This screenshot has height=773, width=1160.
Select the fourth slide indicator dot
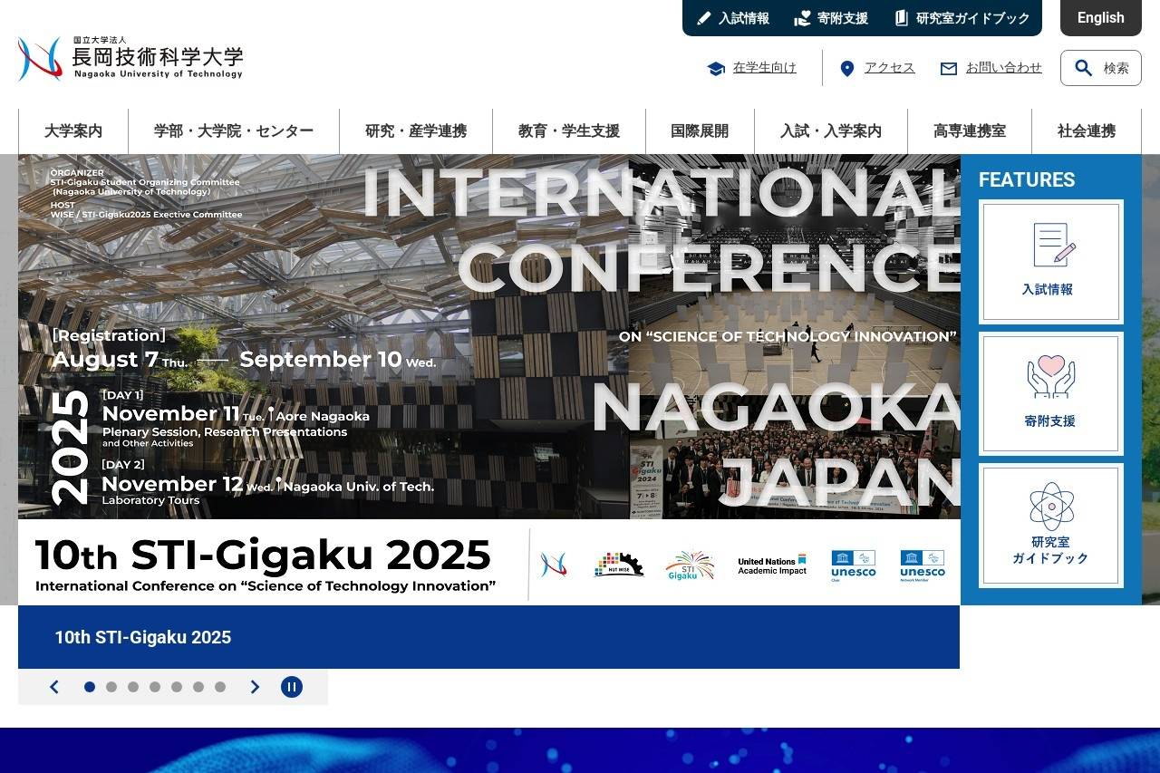tap(155, 687)
